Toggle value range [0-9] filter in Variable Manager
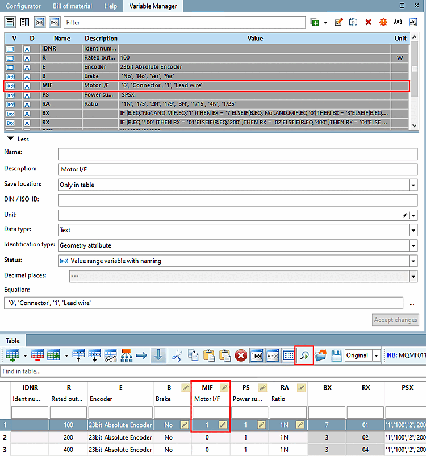The height and width of the screenshot is (456, 426). [x=40, y=22]
